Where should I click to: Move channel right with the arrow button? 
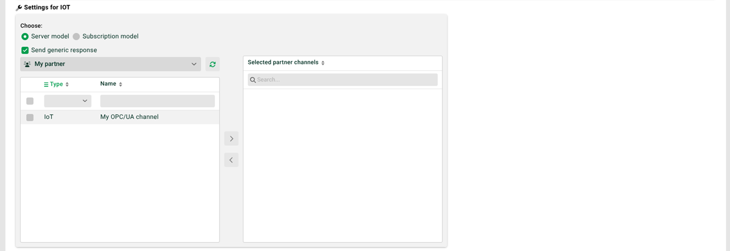point(231,139)
